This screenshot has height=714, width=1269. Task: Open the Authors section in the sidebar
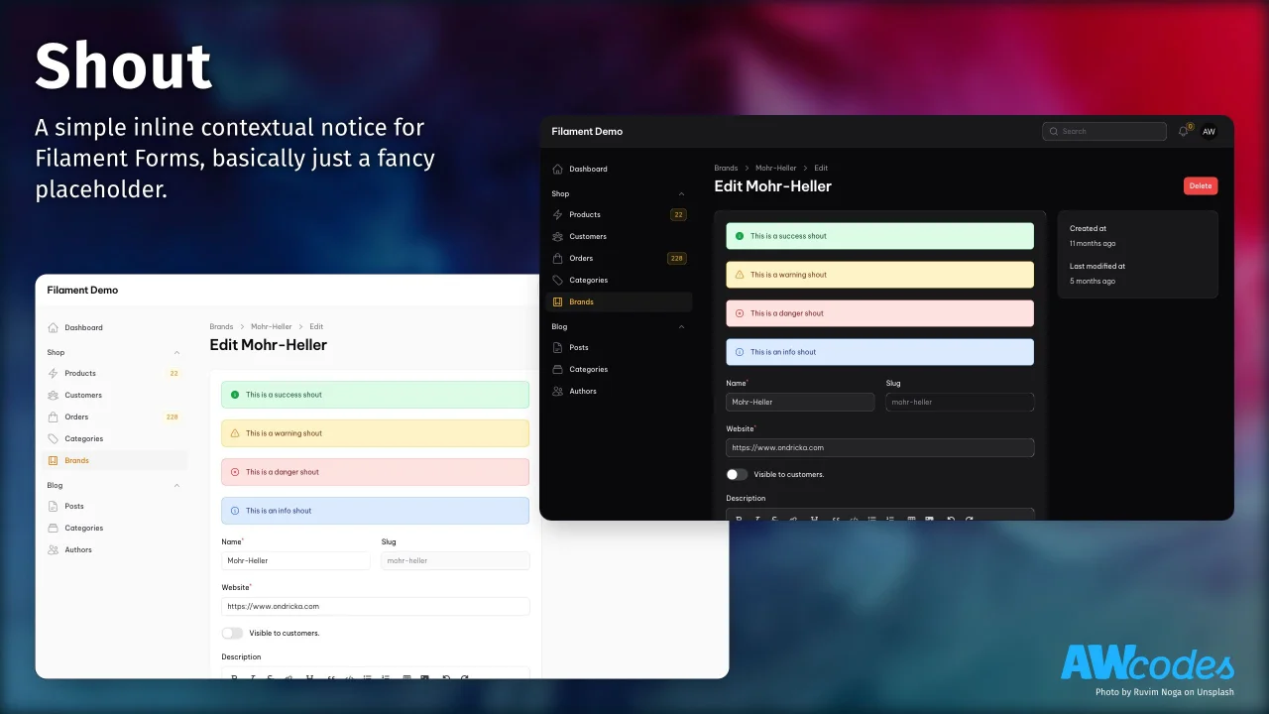tap(583, 391)
